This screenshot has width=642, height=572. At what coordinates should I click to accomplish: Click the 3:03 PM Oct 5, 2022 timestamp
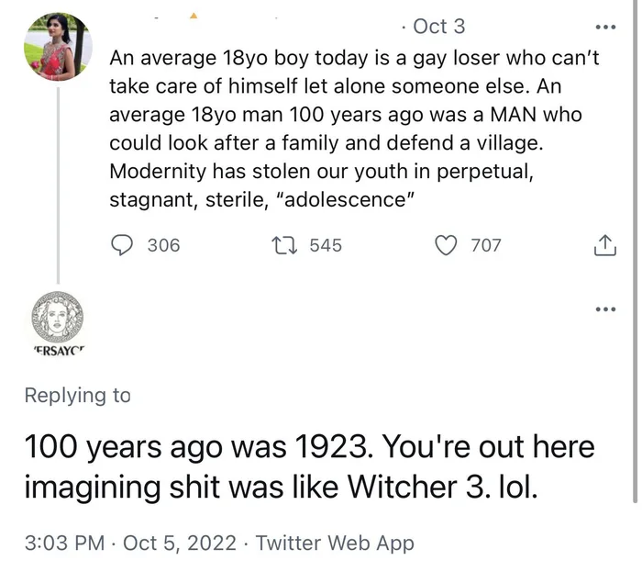130,543
